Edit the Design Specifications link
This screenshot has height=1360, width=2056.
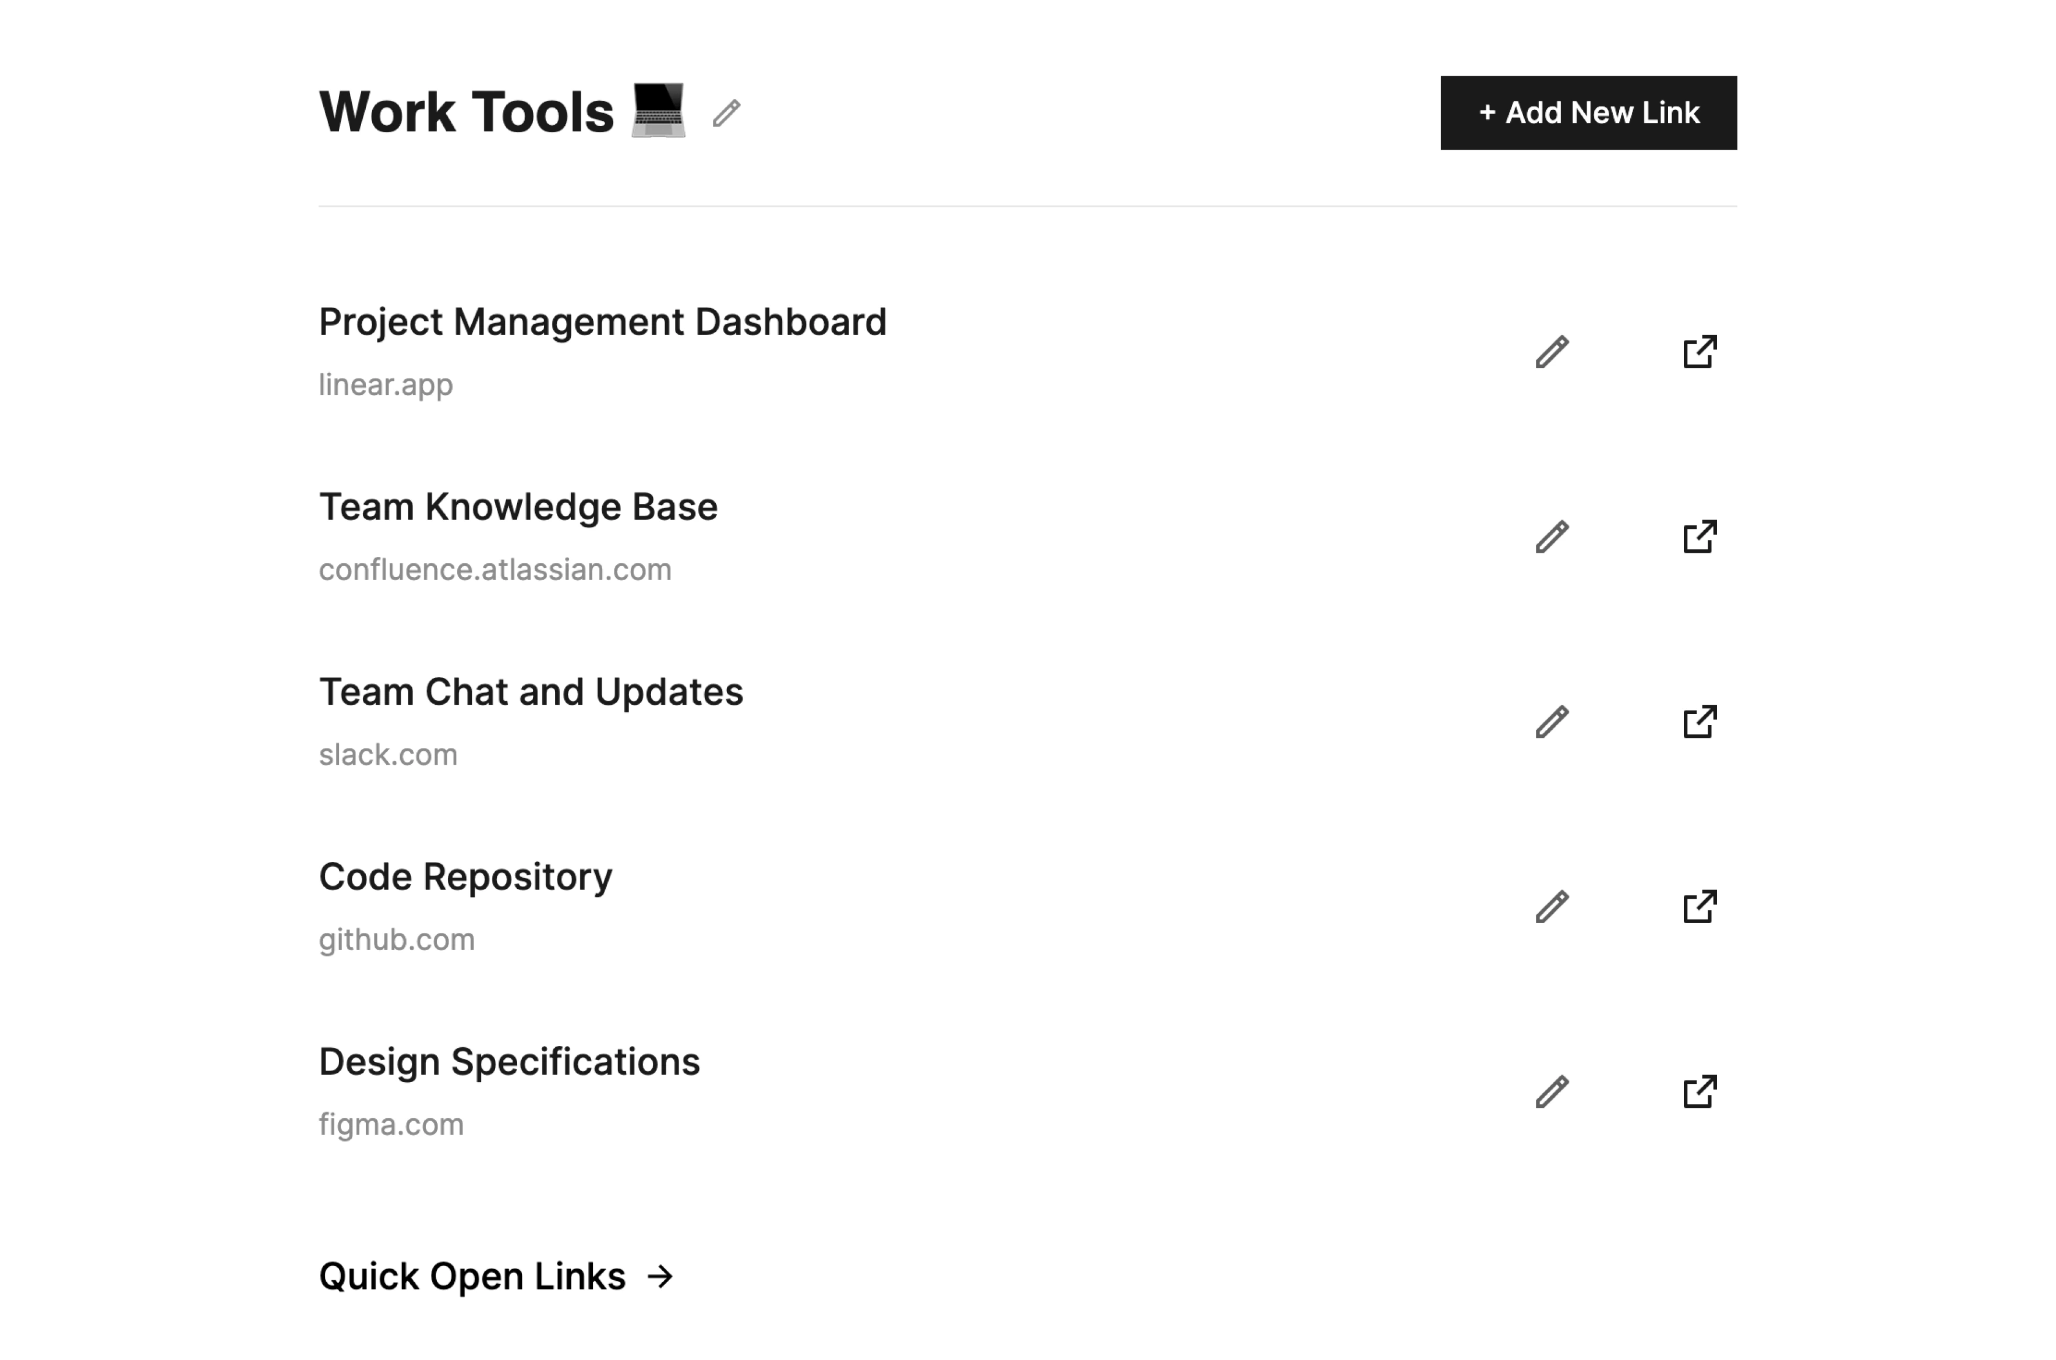point(1552,1092)
